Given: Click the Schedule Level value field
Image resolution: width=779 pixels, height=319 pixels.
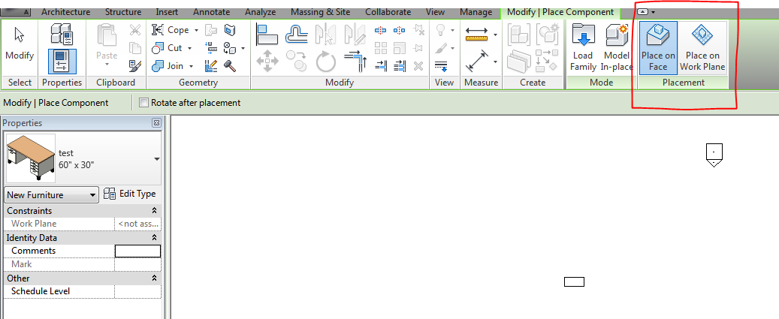Looking at the screenshot, I should coord(137,291).
